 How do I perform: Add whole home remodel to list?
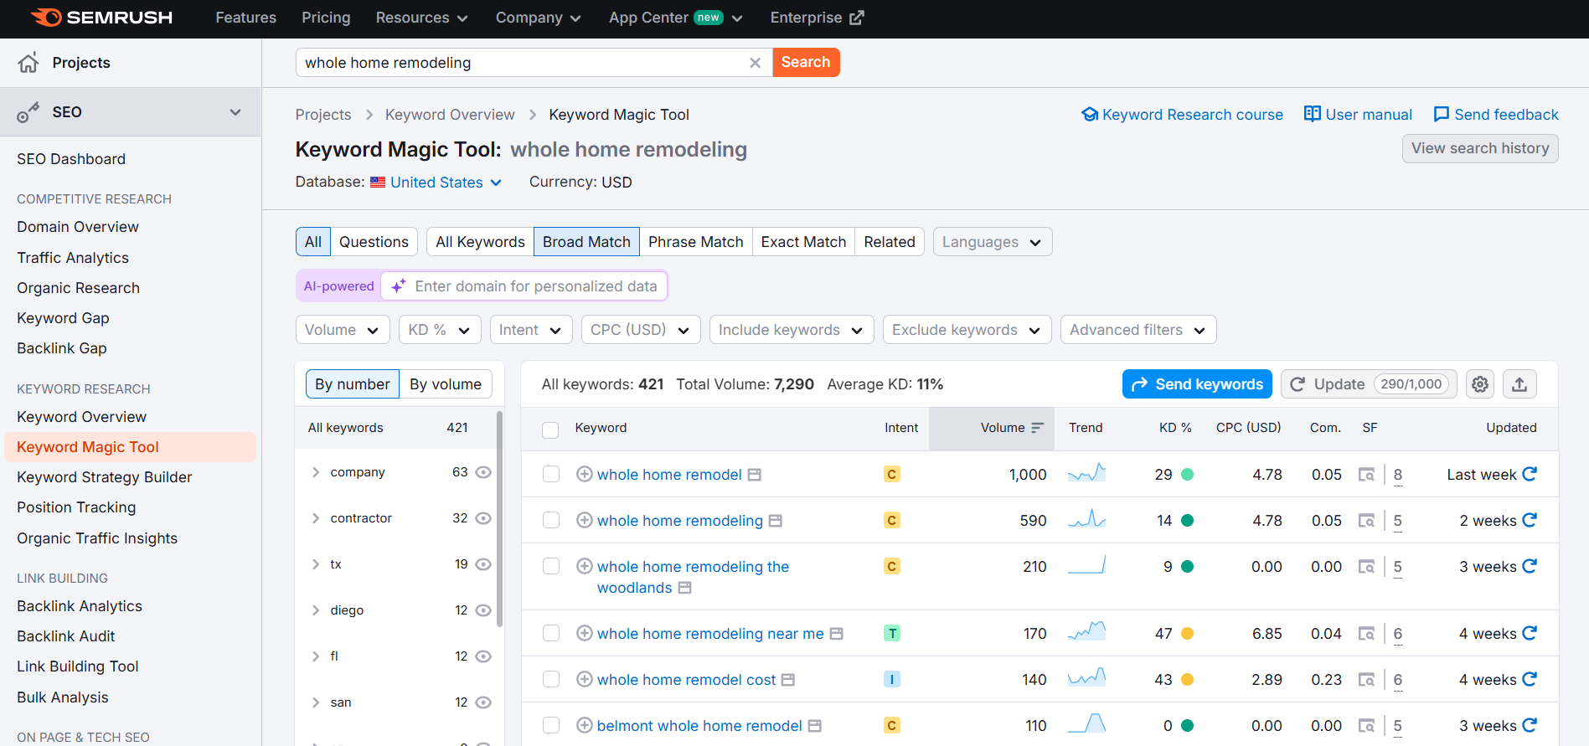[x=585, y=474]
